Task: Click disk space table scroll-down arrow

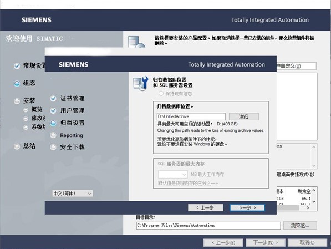Action: 314,201
